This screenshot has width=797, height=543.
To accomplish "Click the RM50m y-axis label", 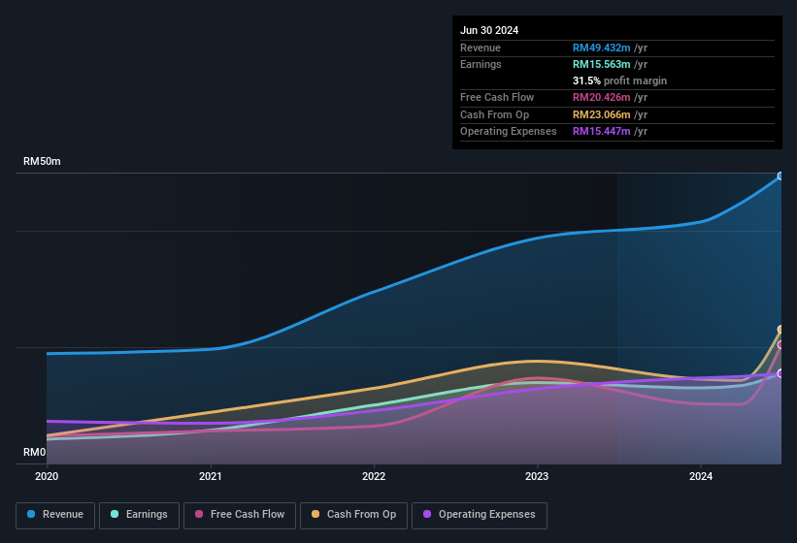I will tap(42, 161).
